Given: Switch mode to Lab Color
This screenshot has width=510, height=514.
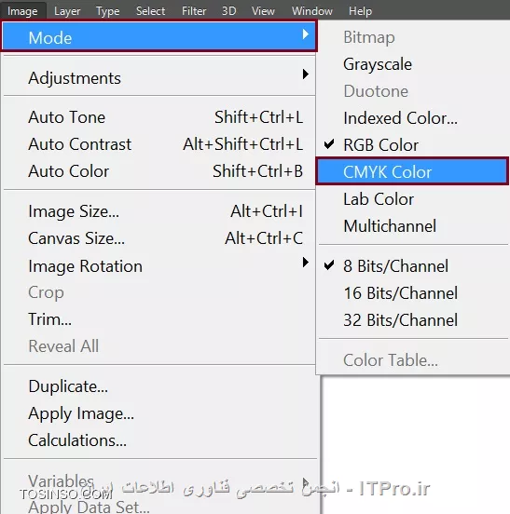Looking at the screenshot, I should [413, 198].
